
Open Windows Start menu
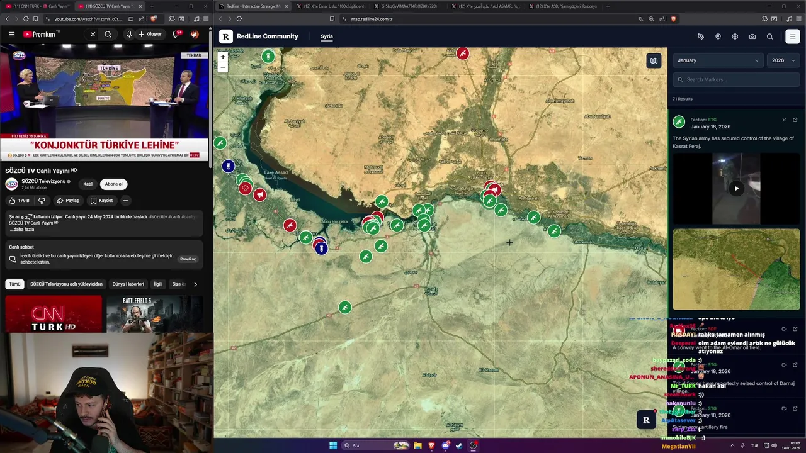click(x=333, y=445)
